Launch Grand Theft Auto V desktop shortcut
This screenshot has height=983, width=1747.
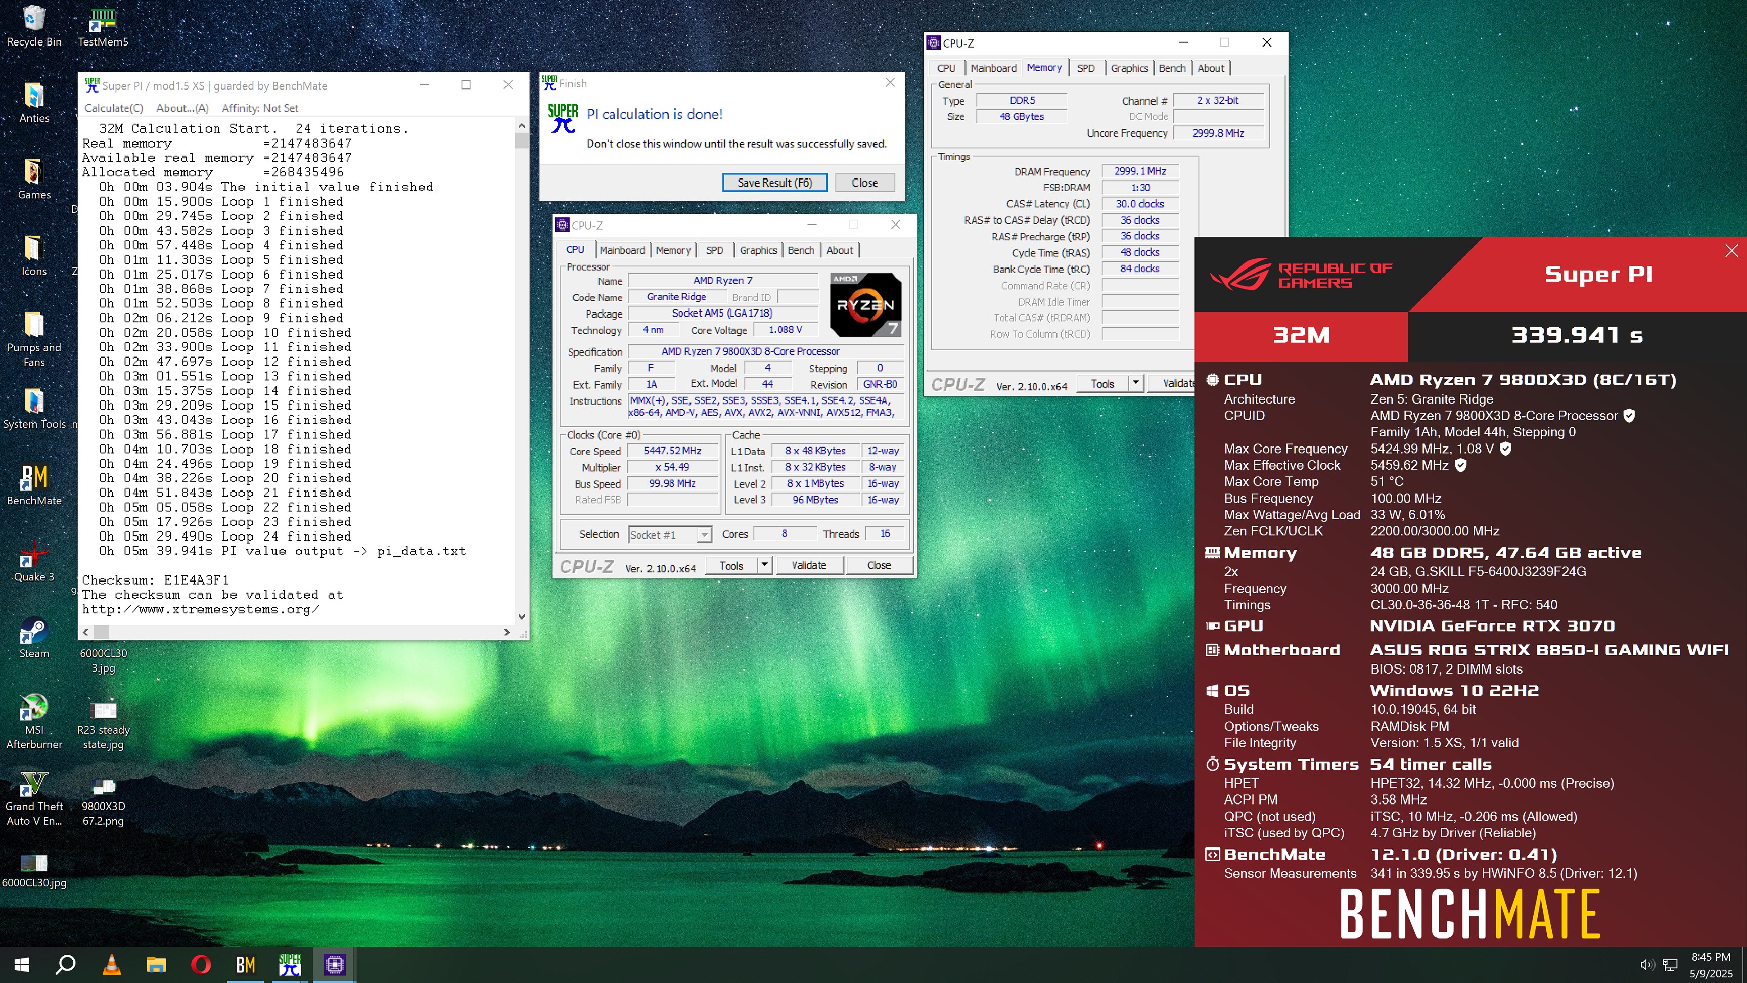[x=34, y=798]
